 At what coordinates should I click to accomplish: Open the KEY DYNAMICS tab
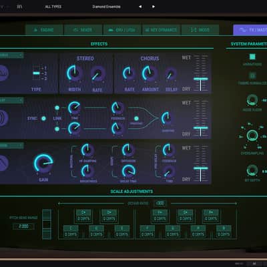pos(161,30)
